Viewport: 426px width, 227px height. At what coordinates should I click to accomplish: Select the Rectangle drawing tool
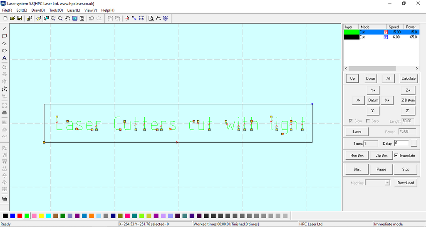click(x=5, y=36)
